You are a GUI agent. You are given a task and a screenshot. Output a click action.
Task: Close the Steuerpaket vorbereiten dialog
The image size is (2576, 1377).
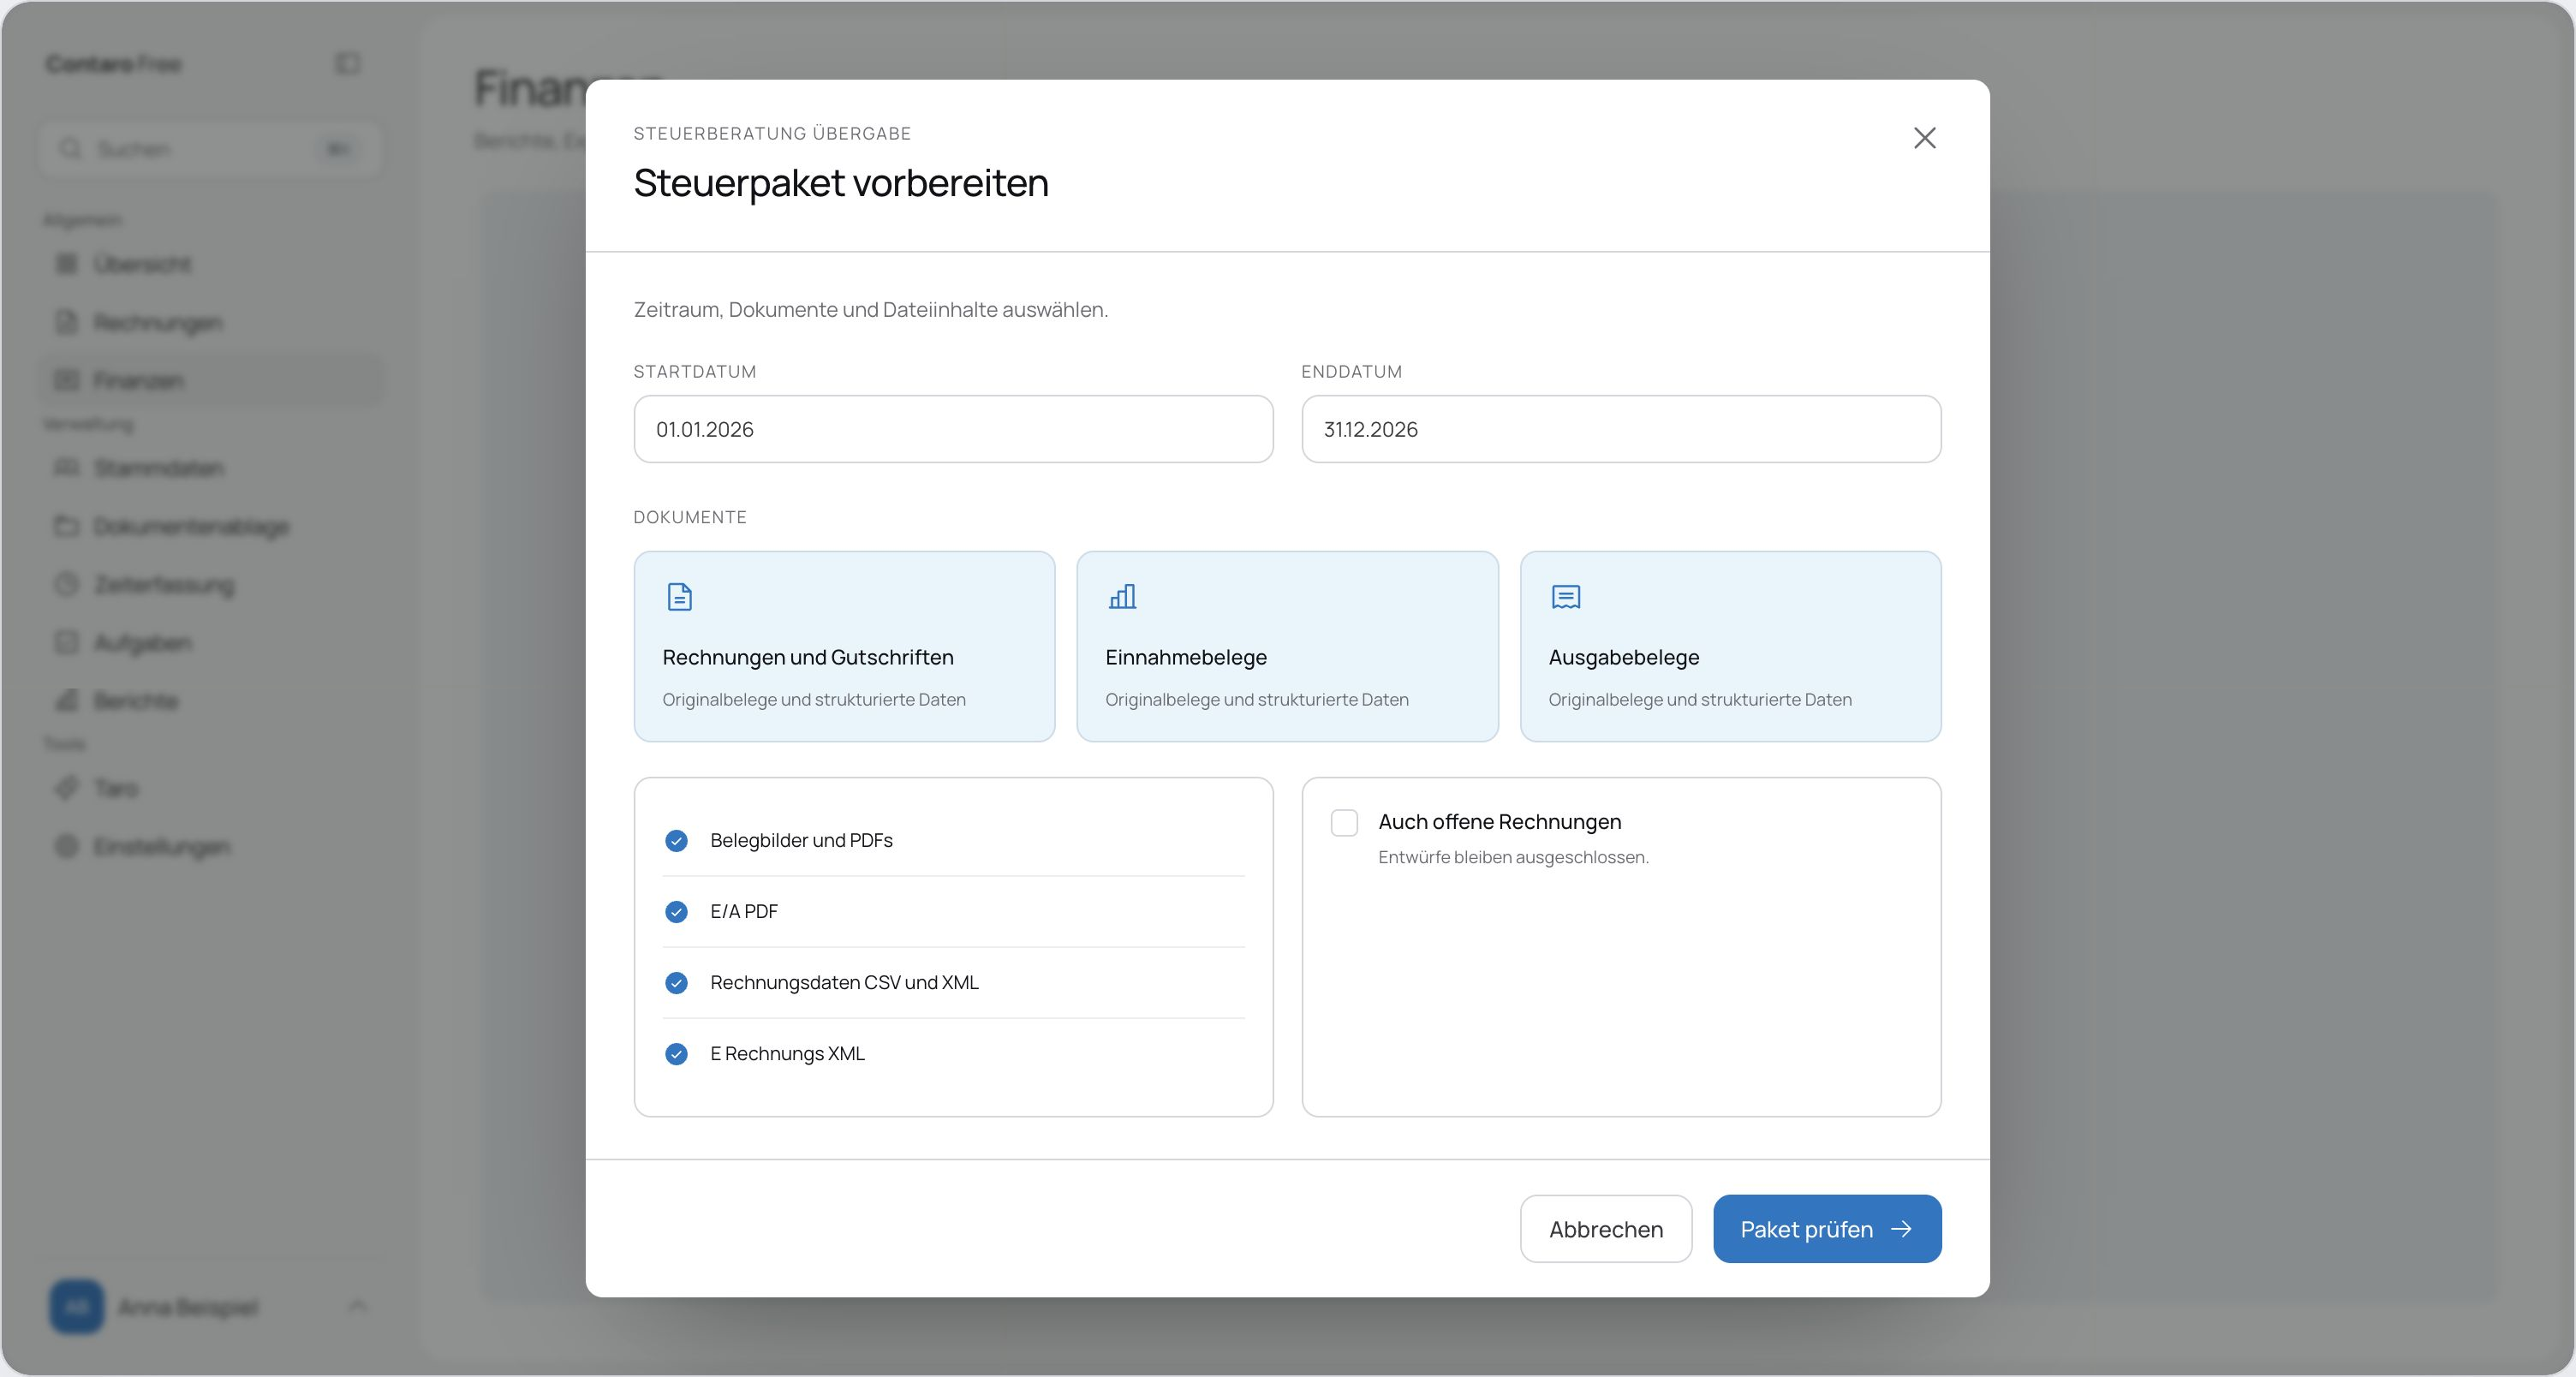point(1924,138)
